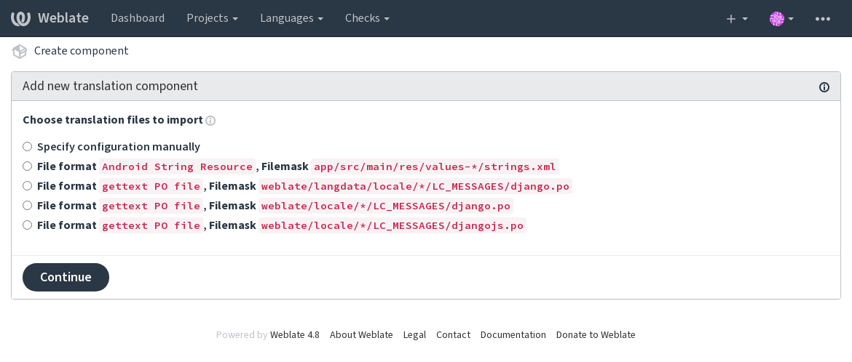
Task: Click help icon beside Choose translation files
Action: tap(211, 121)
